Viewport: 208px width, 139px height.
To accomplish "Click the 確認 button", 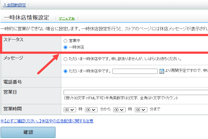I will coord(28,132).
